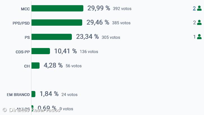The width and height of the screenshot is (204, 115).
Task: Select the PPD/PSD party label
Action: tap(21, 23)
